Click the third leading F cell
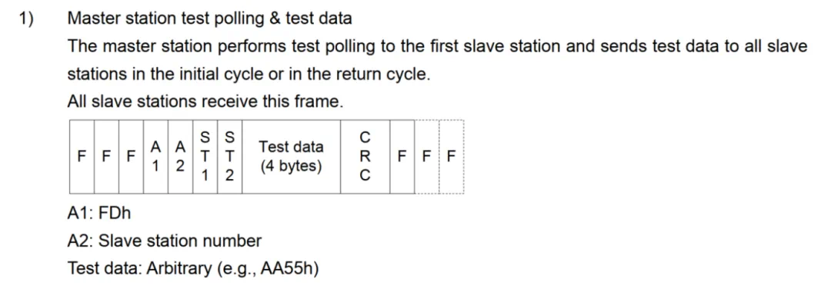The image size is (831, 292). click(x=132, y=157)
